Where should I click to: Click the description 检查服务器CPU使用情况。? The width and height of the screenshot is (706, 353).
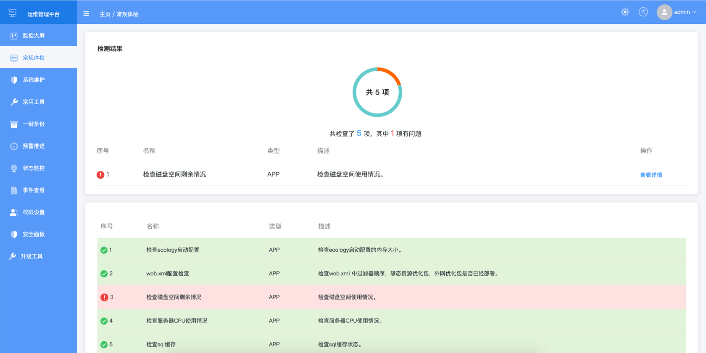point(351,321)
